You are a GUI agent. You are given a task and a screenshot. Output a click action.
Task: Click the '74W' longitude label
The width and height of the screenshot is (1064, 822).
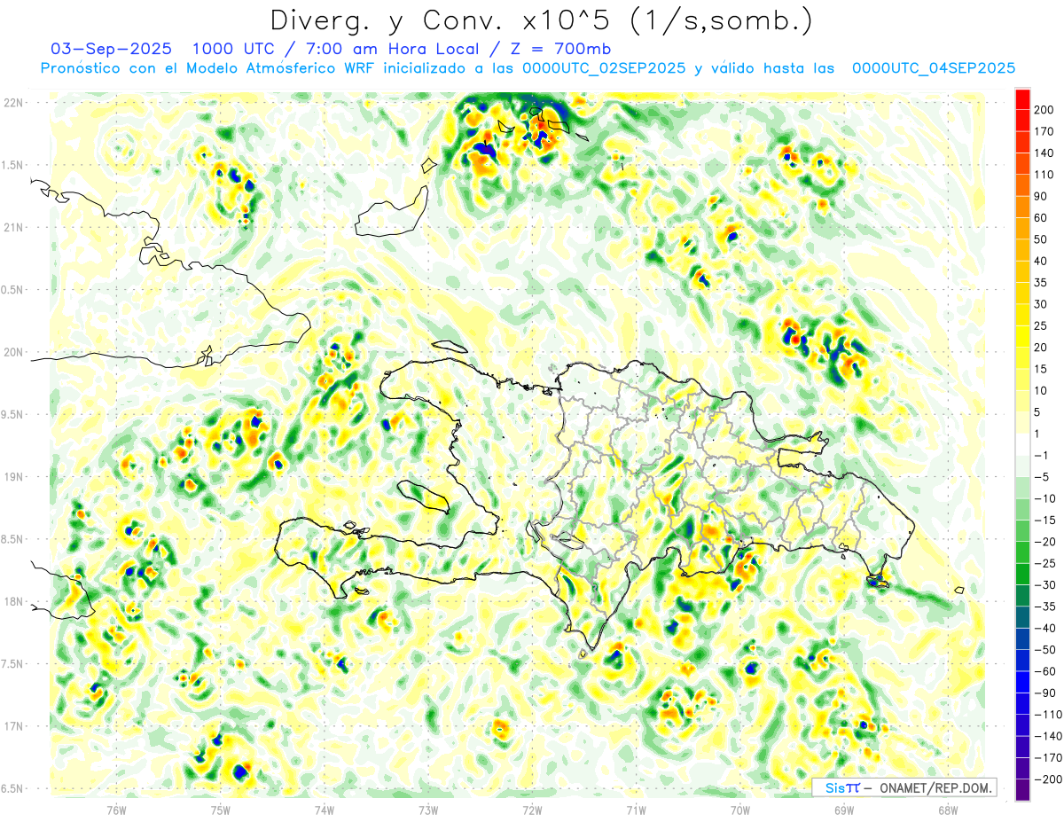coord(325,810)
